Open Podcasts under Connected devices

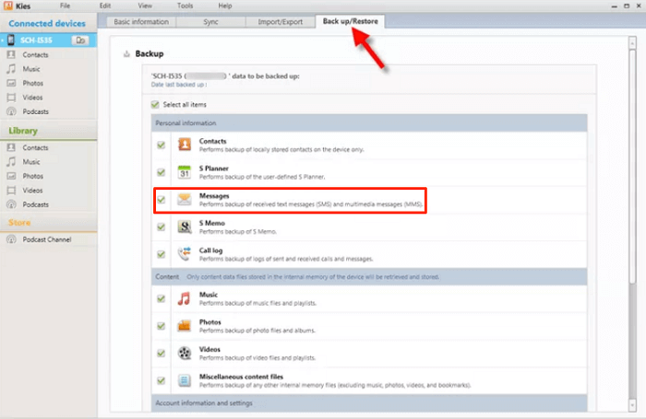coord(35,111)
